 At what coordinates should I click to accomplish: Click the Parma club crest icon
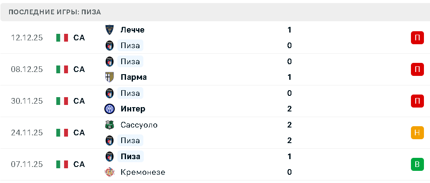(109, 77)
